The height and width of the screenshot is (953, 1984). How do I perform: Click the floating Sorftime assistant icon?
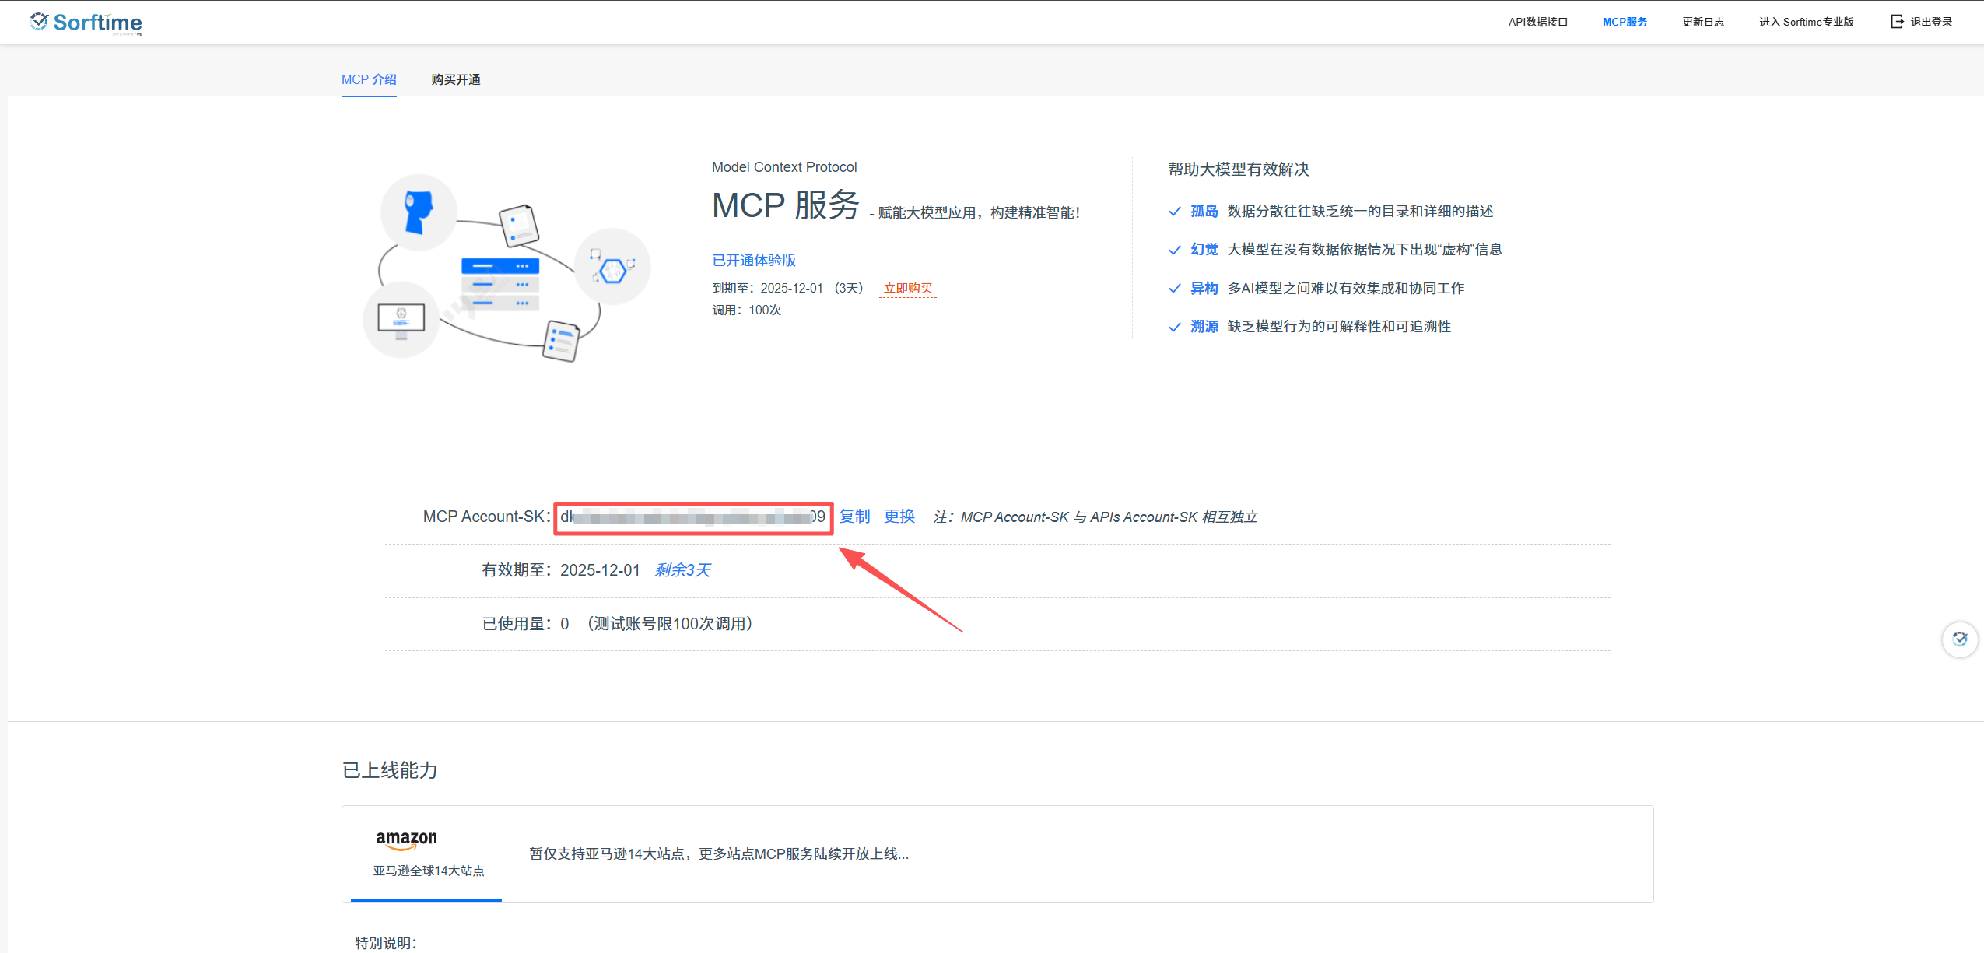1959,639
